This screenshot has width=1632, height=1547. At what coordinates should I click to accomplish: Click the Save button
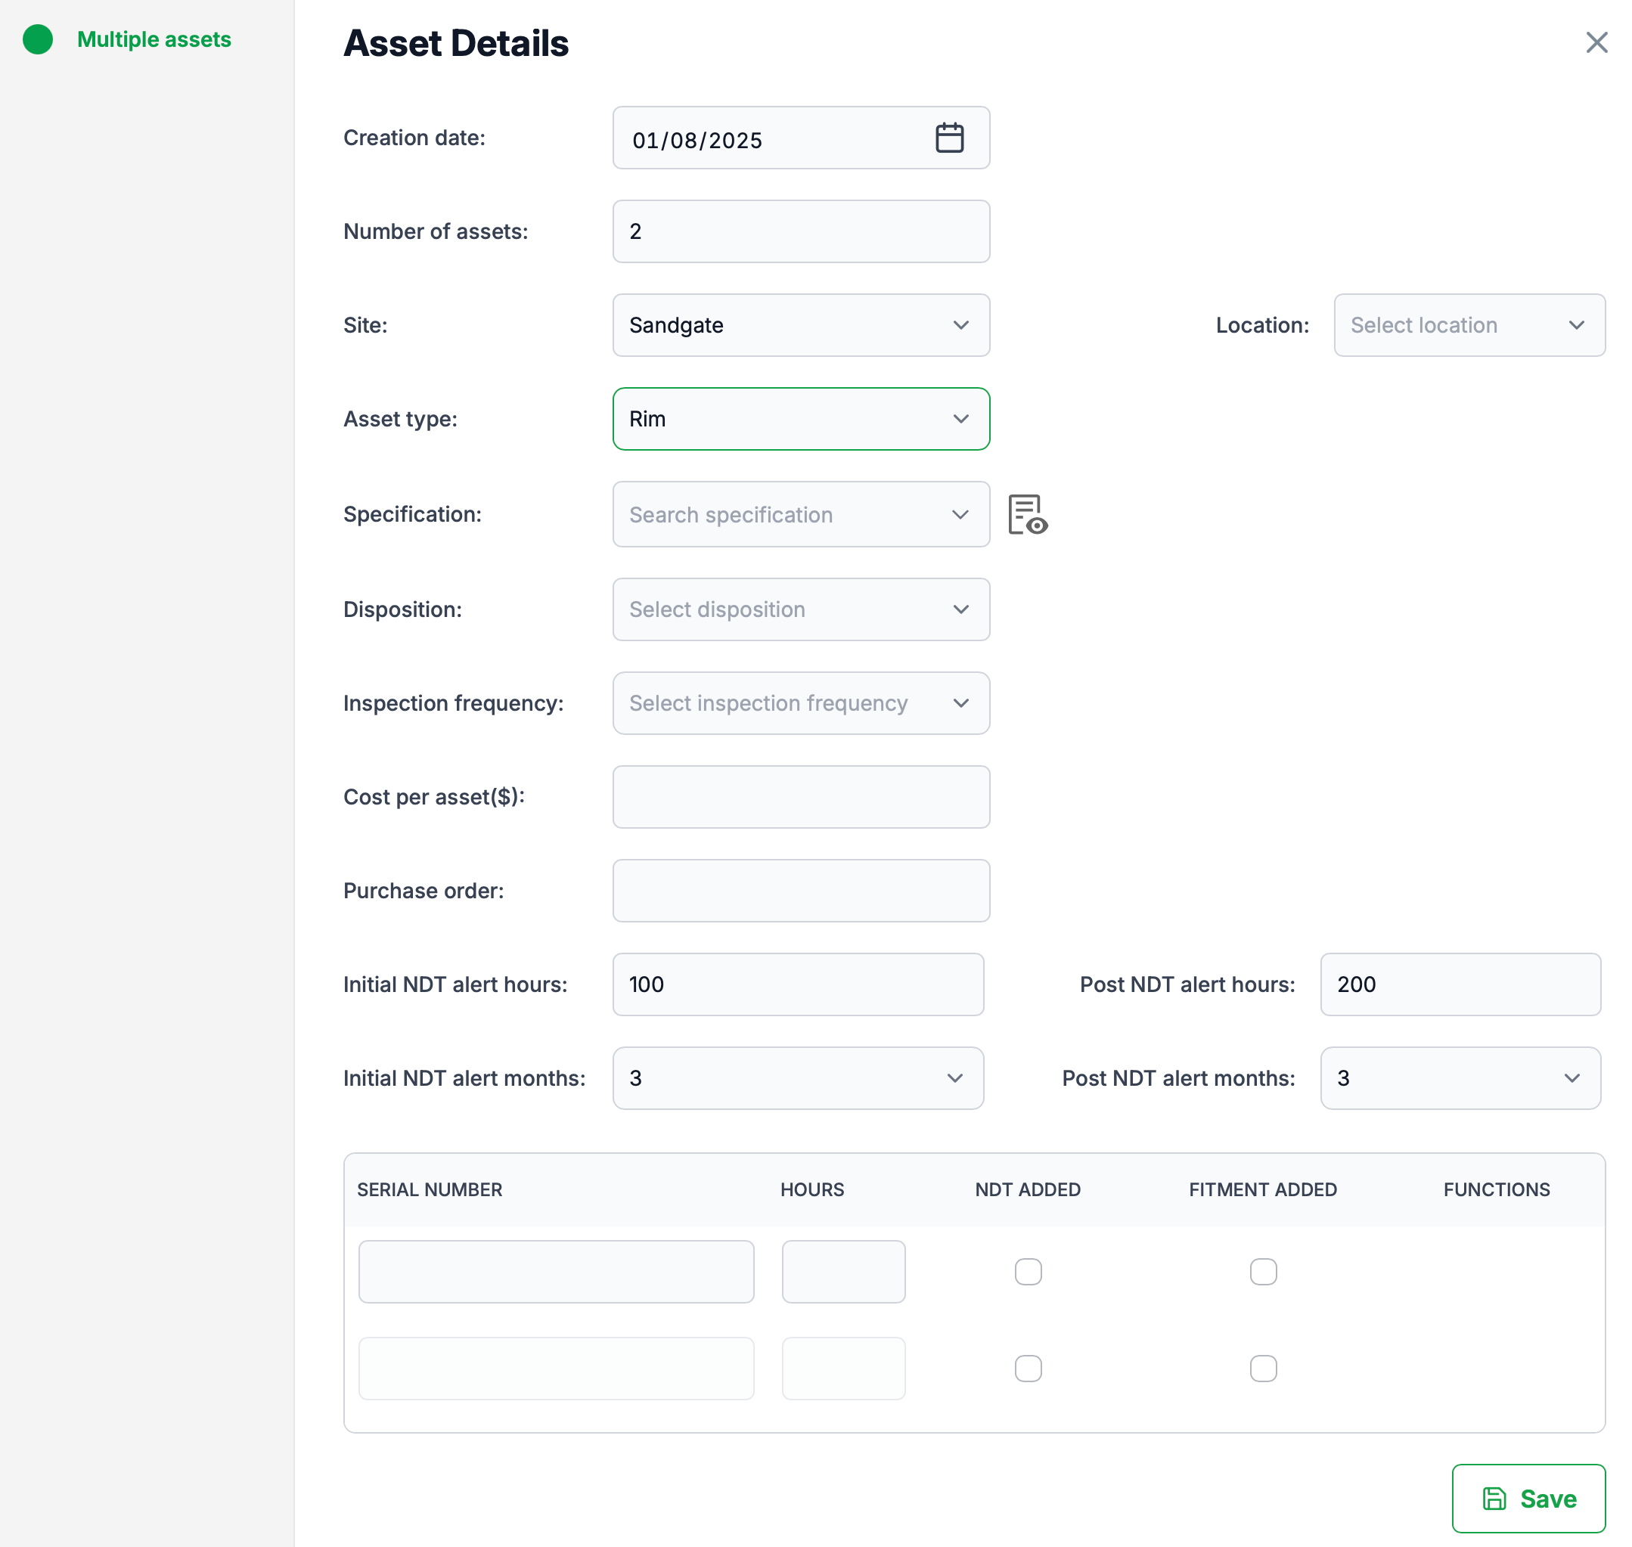pyautogui.click(x=1528, y=1498)
